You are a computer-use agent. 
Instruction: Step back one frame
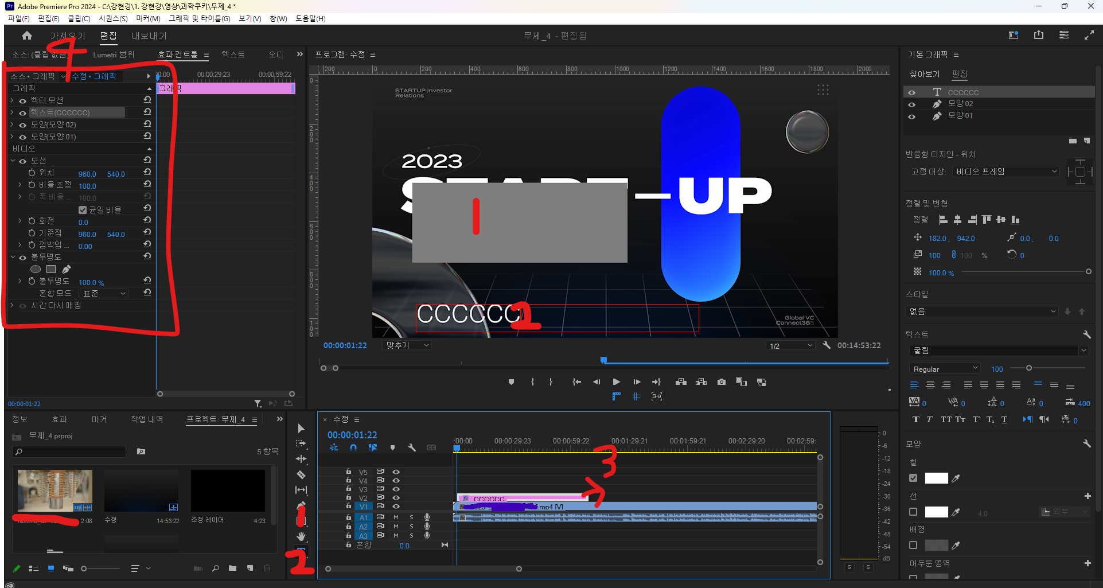point(597,382)
